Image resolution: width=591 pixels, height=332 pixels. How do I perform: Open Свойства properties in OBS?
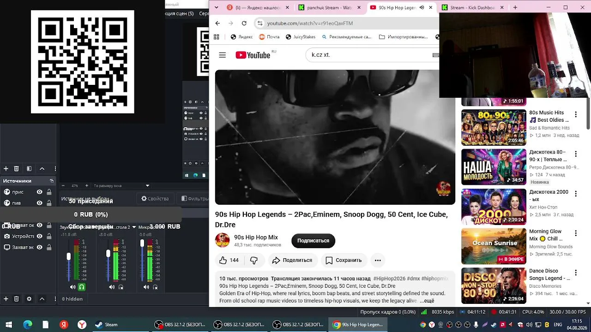click(x=155, y=199)
